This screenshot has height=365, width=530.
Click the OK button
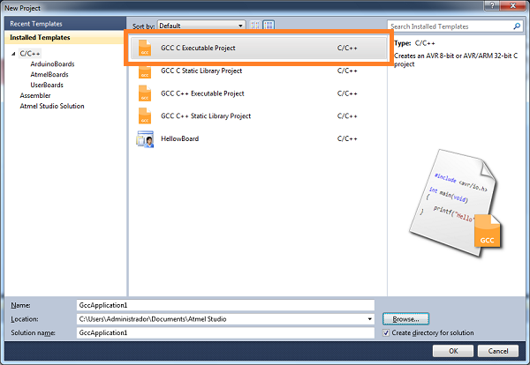click(x=453, y=351)
